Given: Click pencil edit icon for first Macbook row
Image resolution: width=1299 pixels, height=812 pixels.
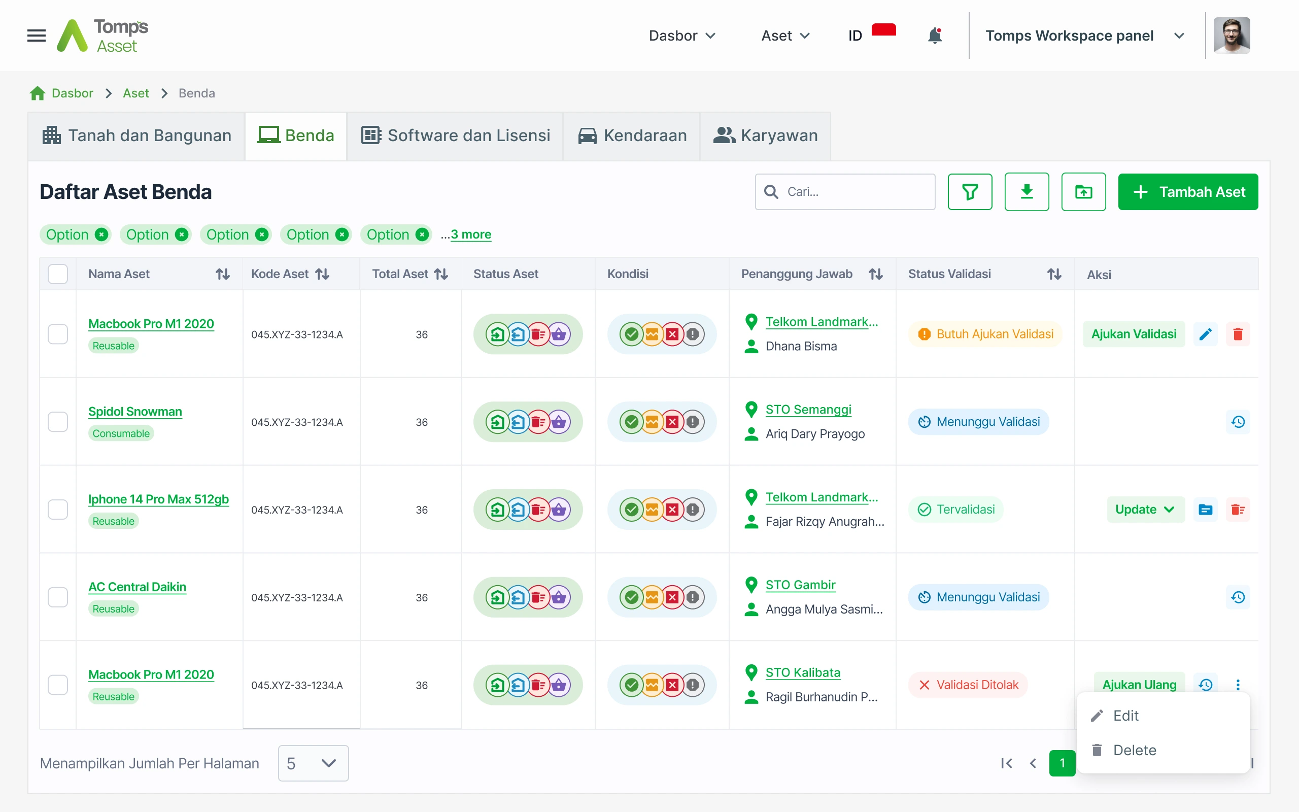Looking at the screenshot, I should pos(1205,334).
